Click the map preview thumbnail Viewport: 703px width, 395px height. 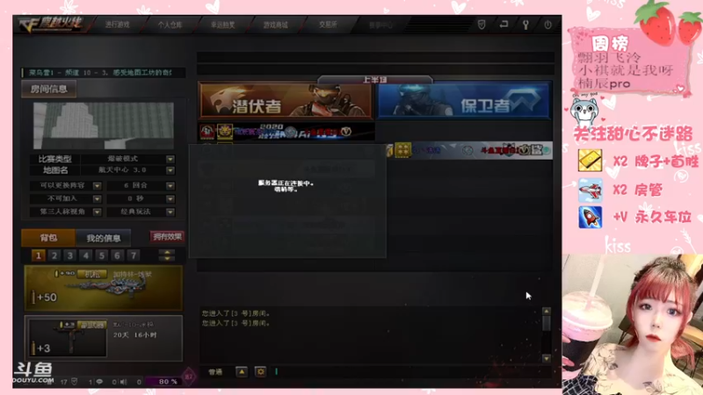104,126
